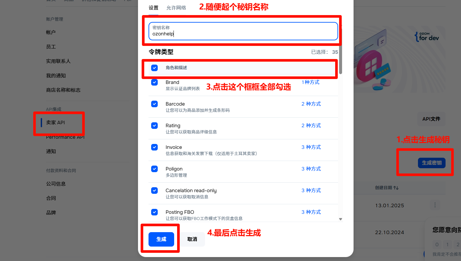This screenshot has height=261, width=461.
Task: Open the API documentation button
Action: tap(431, 119)
